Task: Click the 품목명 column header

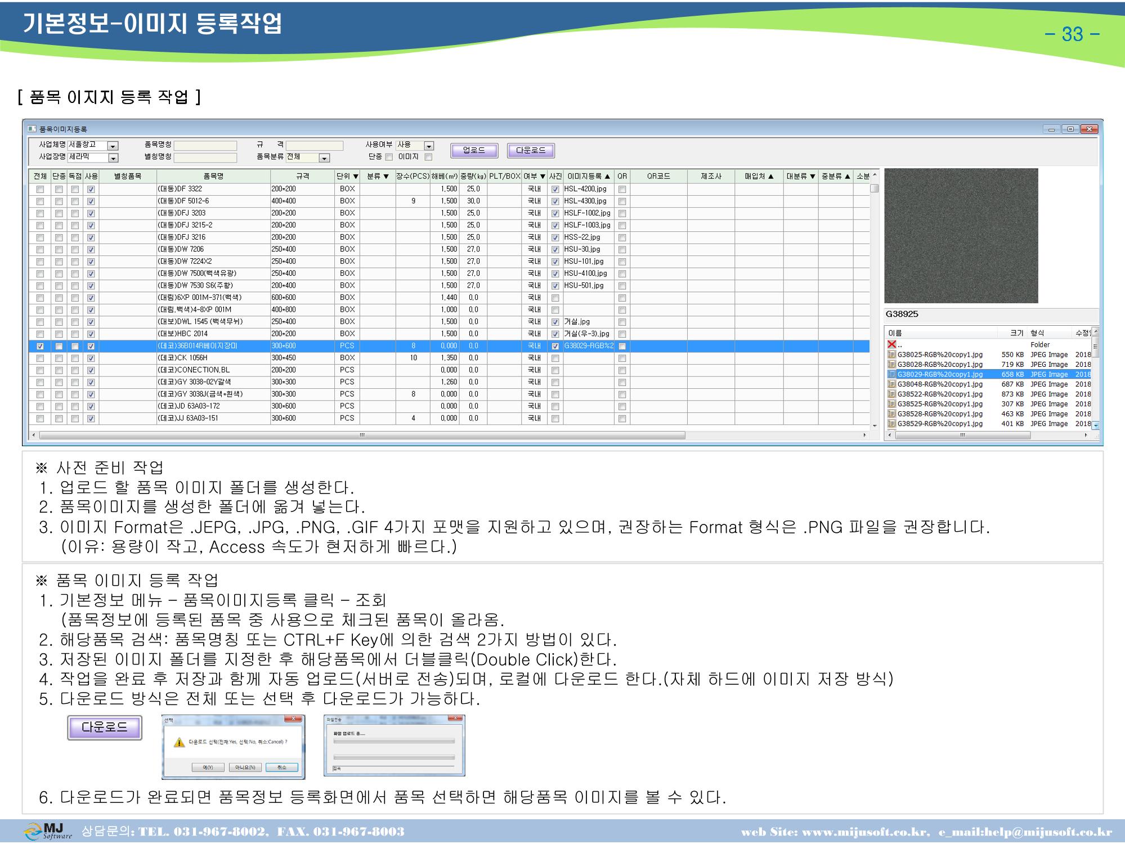Action: 213,177
